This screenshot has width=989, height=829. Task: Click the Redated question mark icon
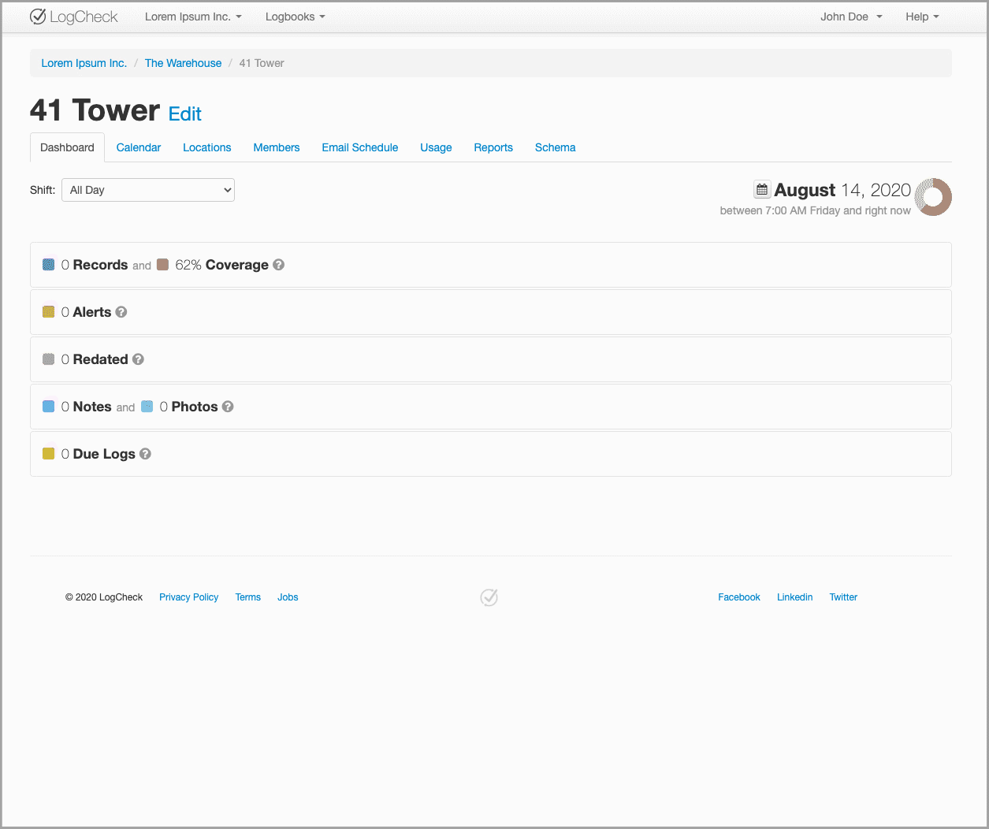138,359
